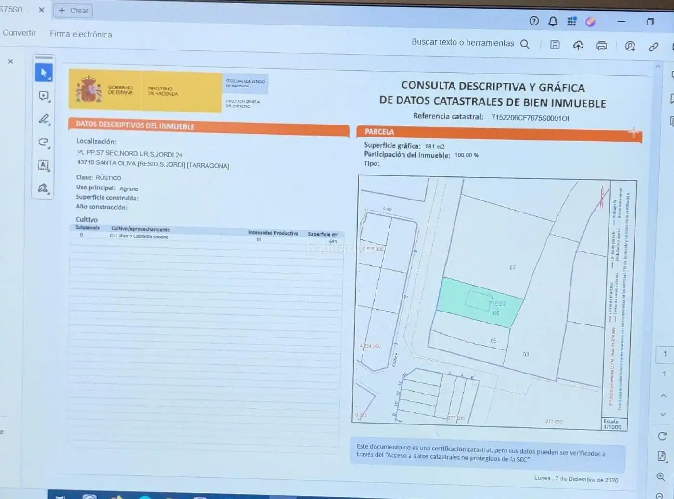Select the freehand draw tool
The width and height of the screenshot is (674, 499).
44,142
